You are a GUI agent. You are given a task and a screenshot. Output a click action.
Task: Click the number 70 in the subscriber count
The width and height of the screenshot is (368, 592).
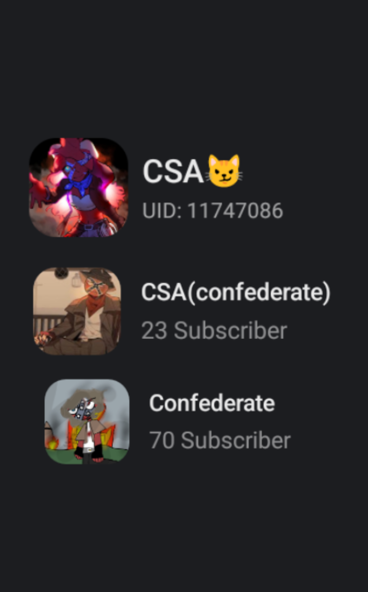tap(162, 441)
